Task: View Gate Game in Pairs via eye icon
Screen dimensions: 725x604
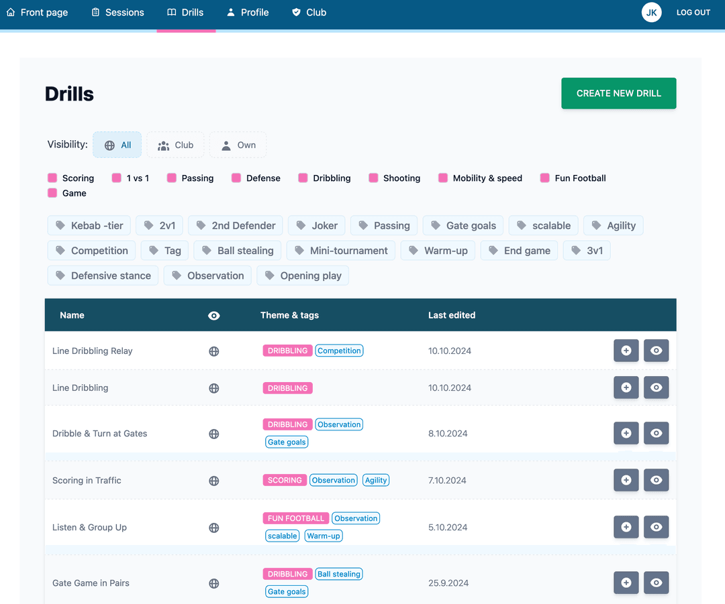Action: 656,583
